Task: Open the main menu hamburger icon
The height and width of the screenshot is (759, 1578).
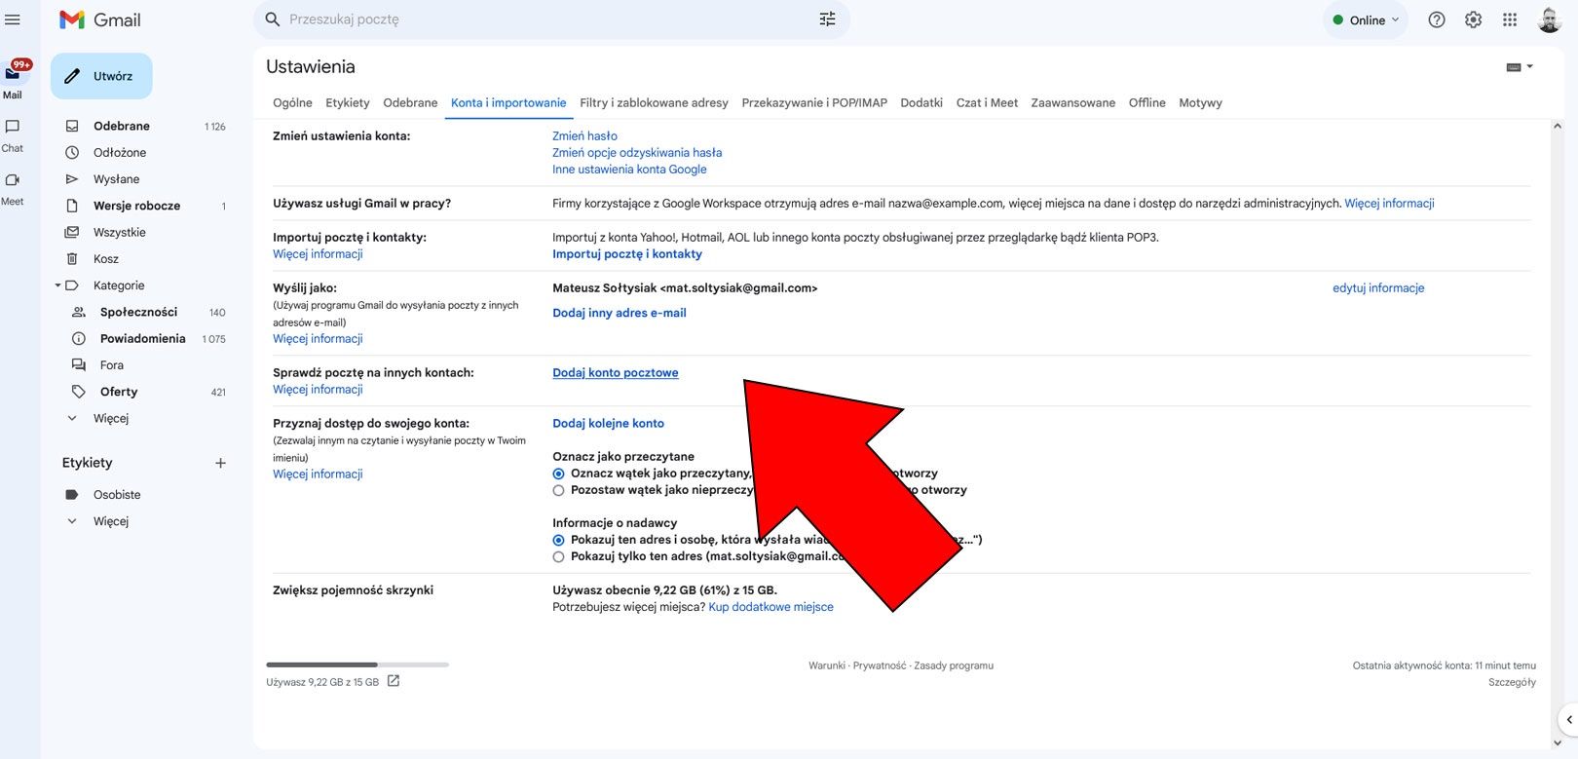Action: tap(13, 19)
